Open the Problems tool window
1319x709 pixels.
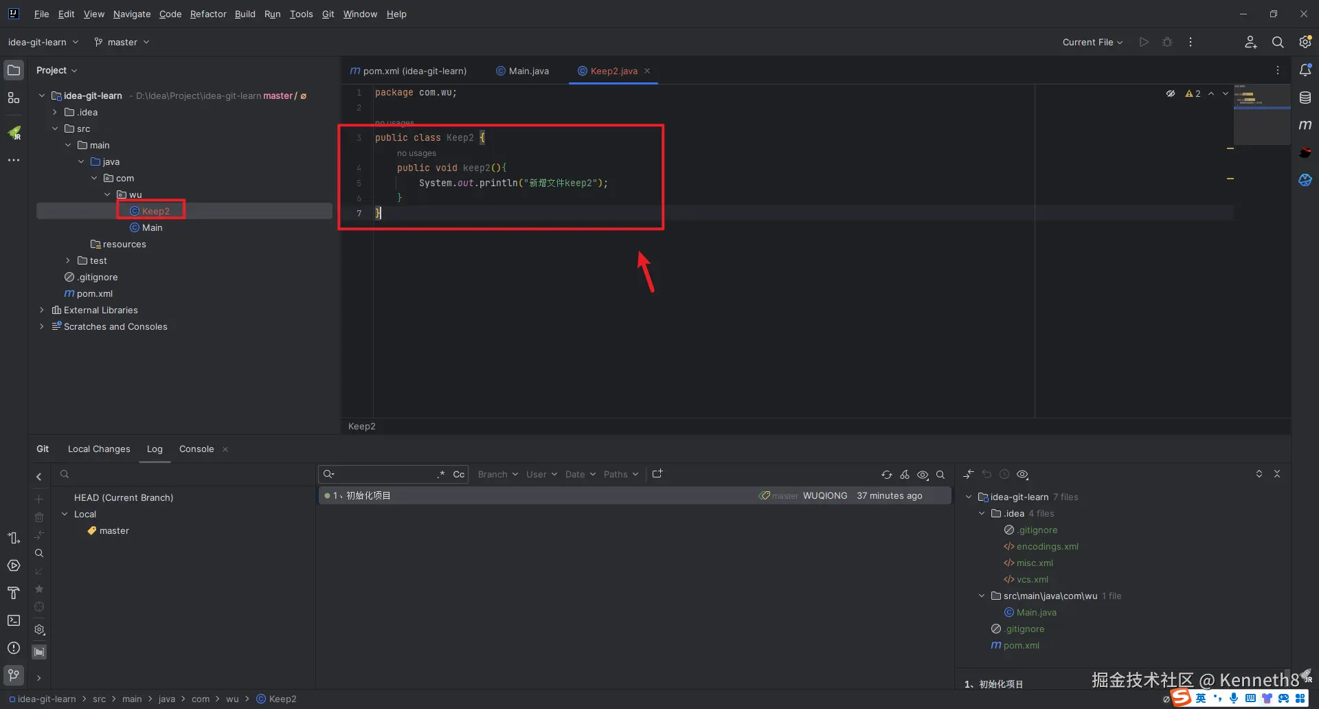point(14,648)
